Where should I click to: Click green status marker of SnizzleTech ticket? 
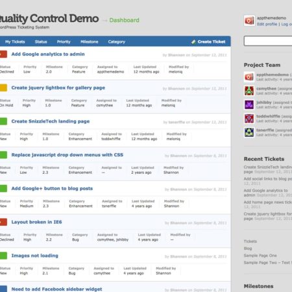[x=3, y=121]
